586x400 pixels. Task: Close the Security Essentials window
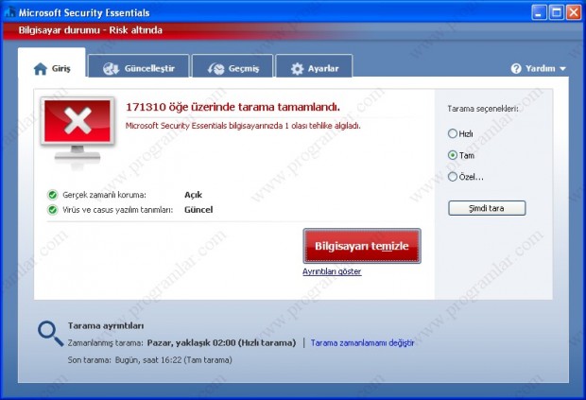[574, 12]
